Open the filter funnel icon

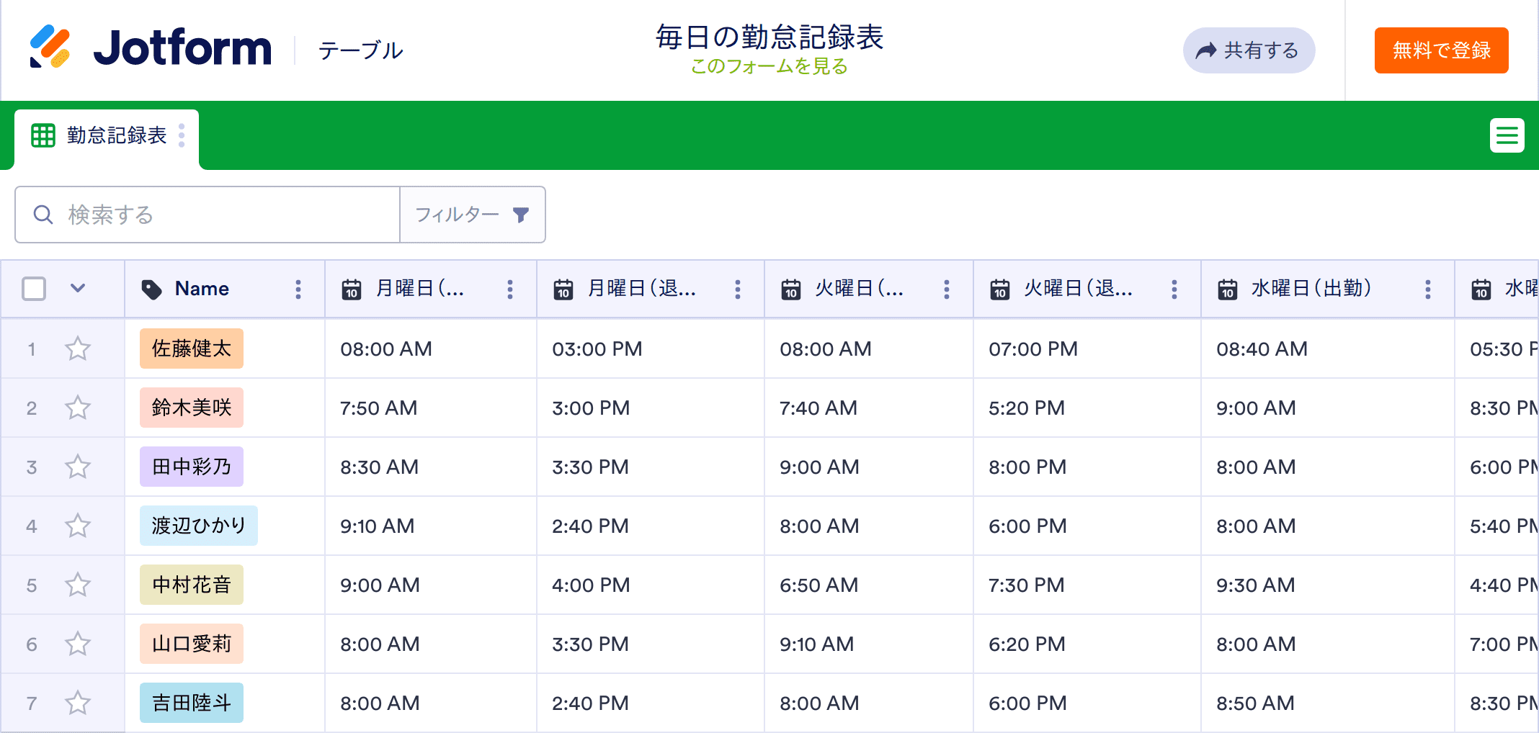pyautogui.click(x=520, y=214)
